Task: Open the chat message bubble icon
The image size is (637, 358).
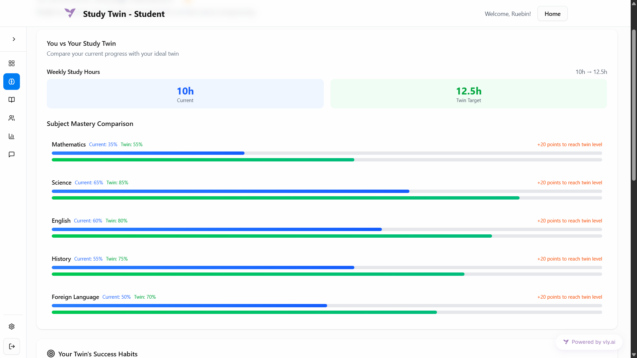Action: coord(12,154)
